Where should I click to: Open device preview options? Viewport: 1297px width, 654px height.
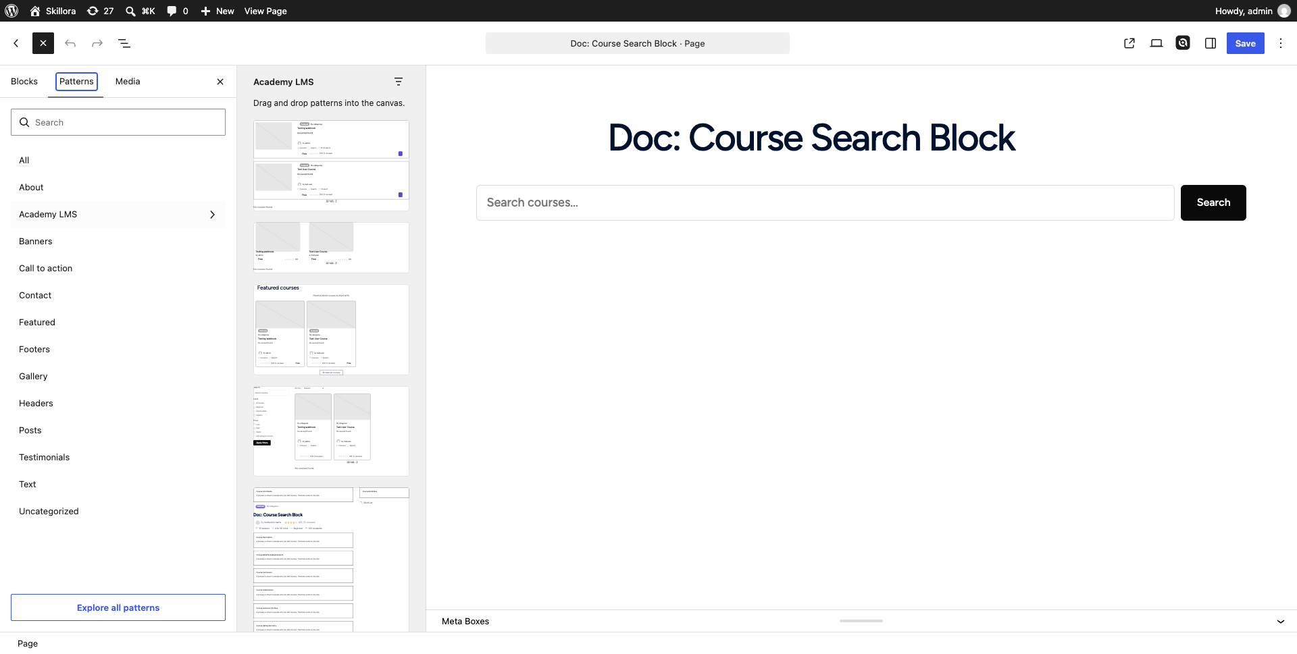point(1156,43)
